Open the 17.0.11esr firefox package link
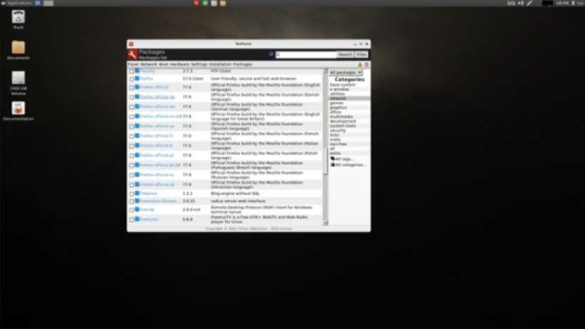 (146, 78)
